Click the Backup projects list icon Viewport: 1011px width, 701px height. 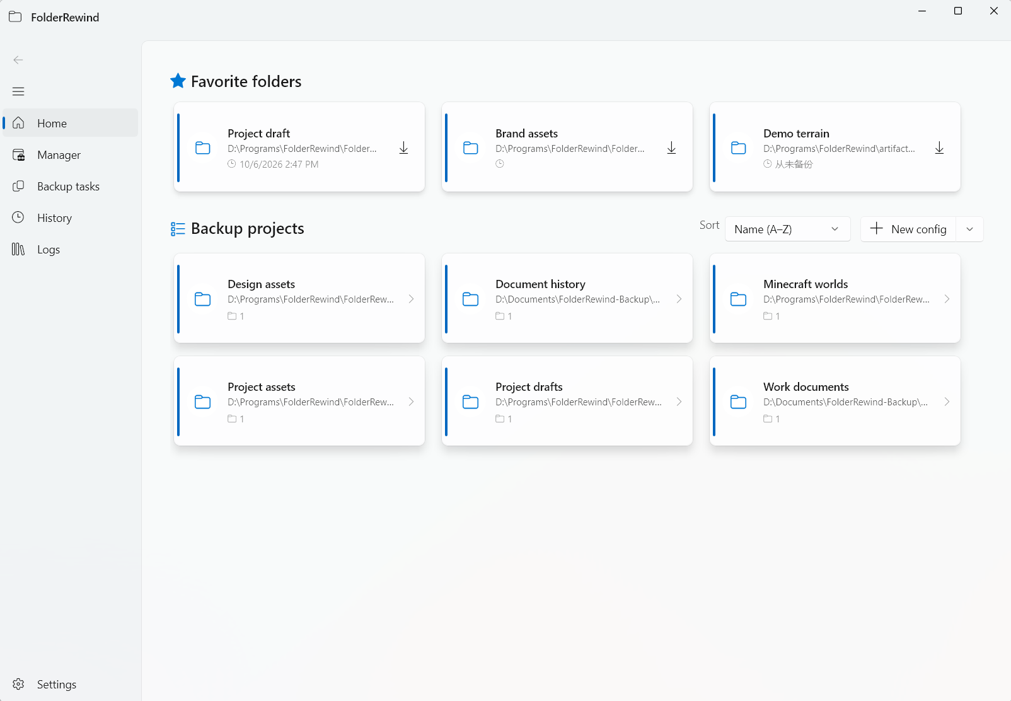tap(178, 229)
